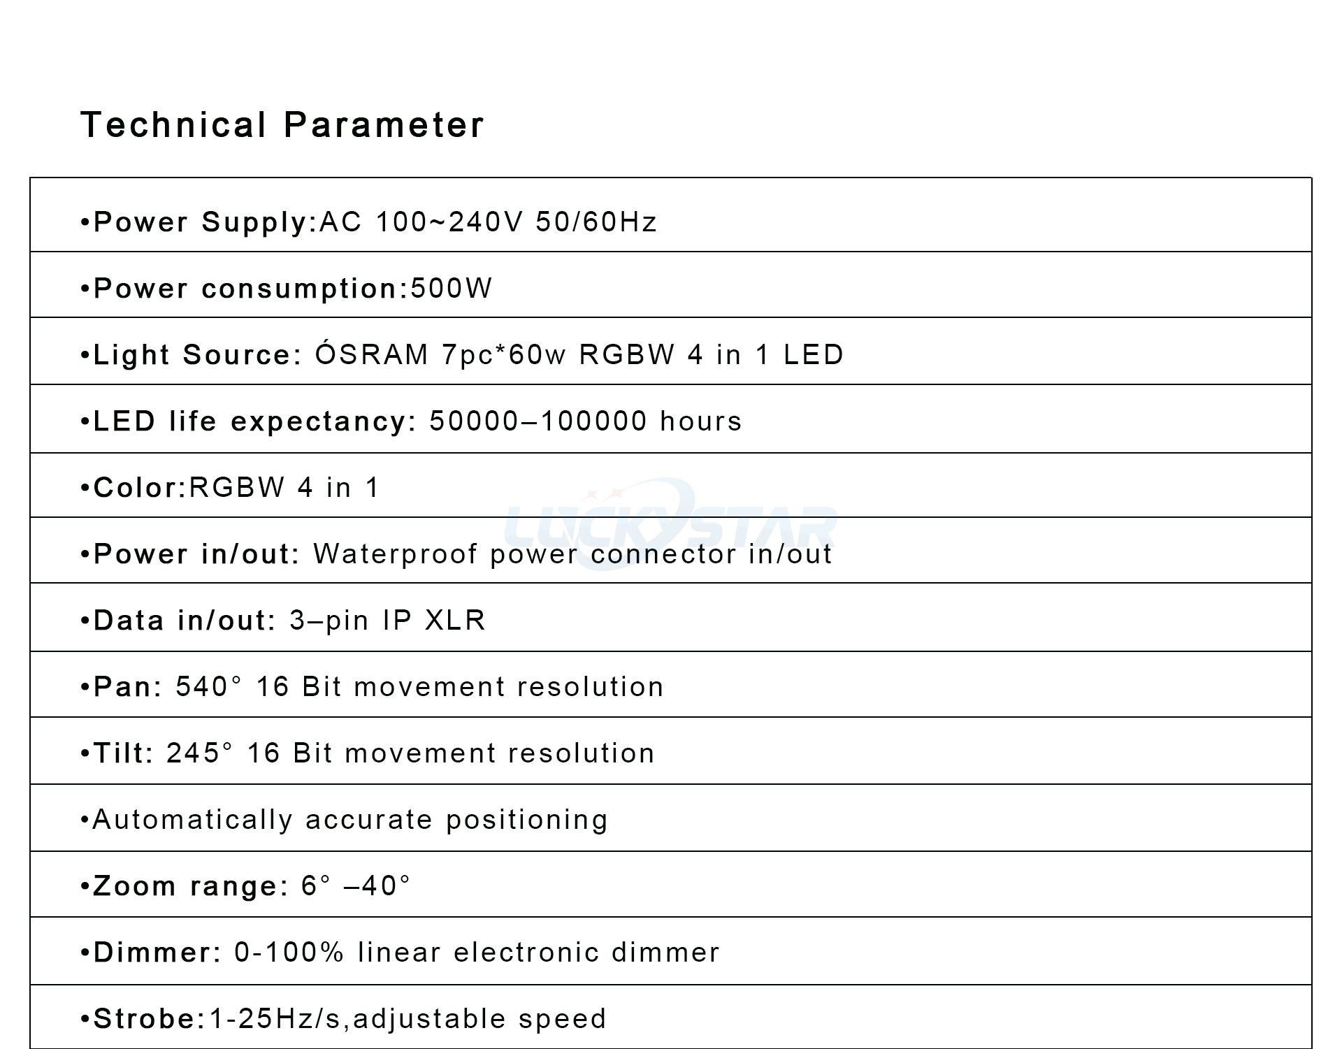Image resolution: width=1342 pixels, height=1049 pixels.
Task: Click the LuckyStar watermark logo
Action: [670, 521]
